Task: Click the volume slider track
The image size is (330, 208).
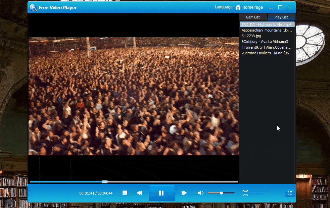Action: (x=221, y=193)
